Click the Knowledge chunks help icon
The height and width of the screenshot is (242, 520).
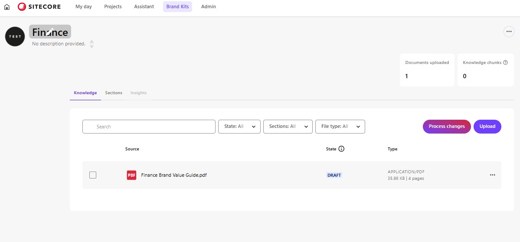[x=505, y=63]
